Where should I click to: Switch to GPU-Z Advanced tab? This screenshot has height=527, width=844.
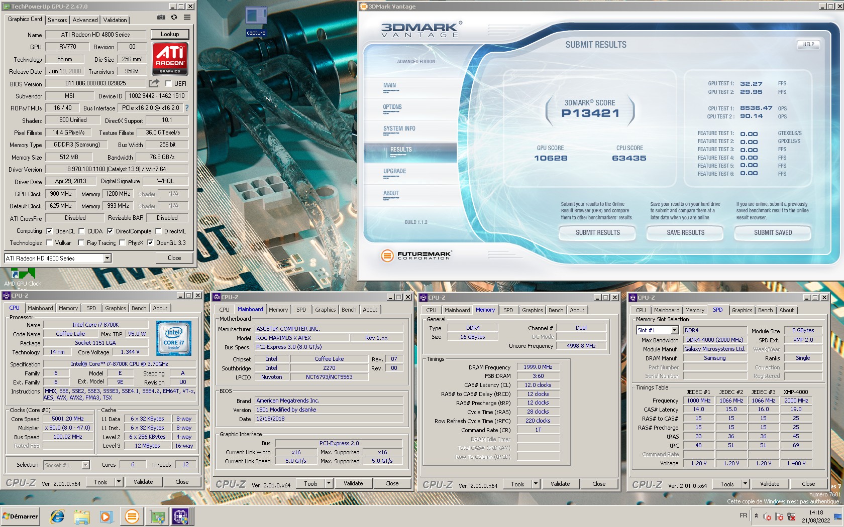[x=85, y=20]
